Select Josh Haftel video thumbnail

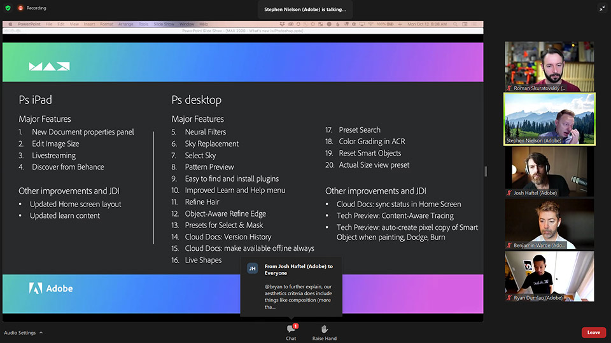(549, 171)
